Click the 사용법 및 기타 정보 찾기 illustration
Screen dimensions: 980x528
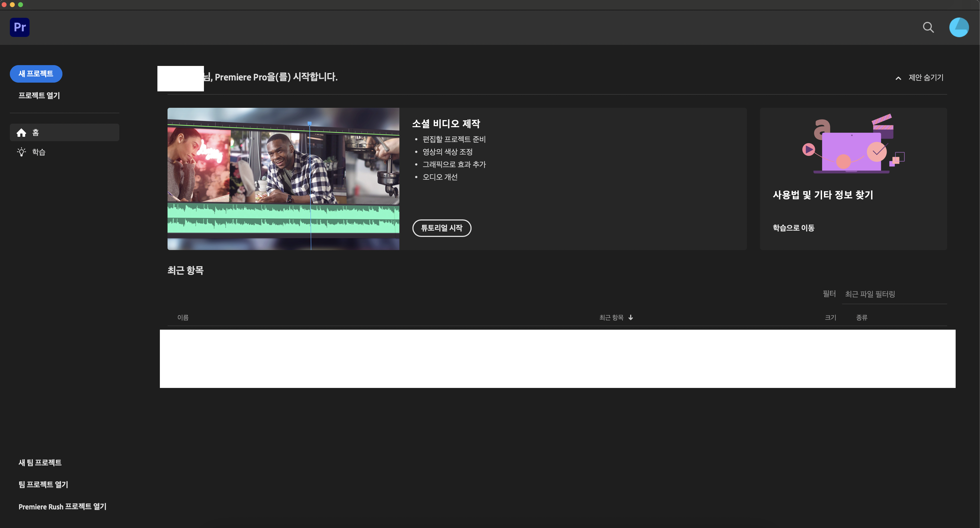(853, 144)
